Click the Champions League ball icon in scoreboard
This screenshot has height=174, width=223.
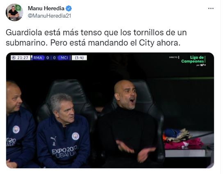pyautogui.click(x=14, y=58)
